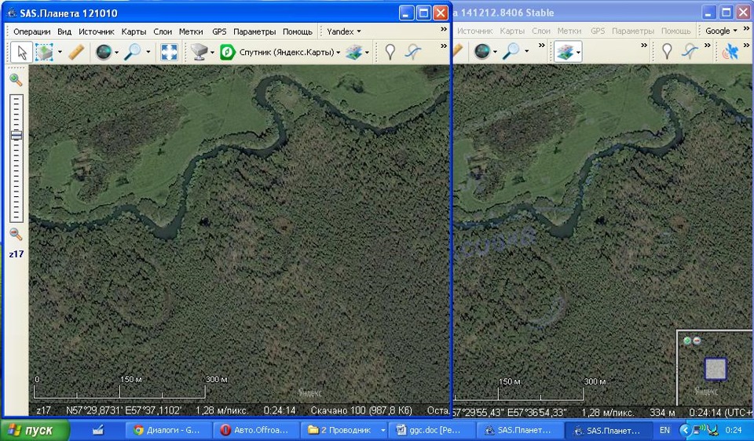Open the Слои menu in front window
Viewport: 754px width, 441px height.
point(163,31)
